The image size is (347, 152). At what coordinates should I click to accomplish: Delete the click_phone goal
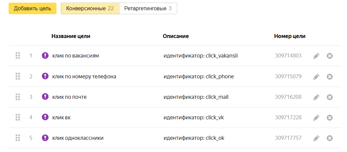pos(330,77)
